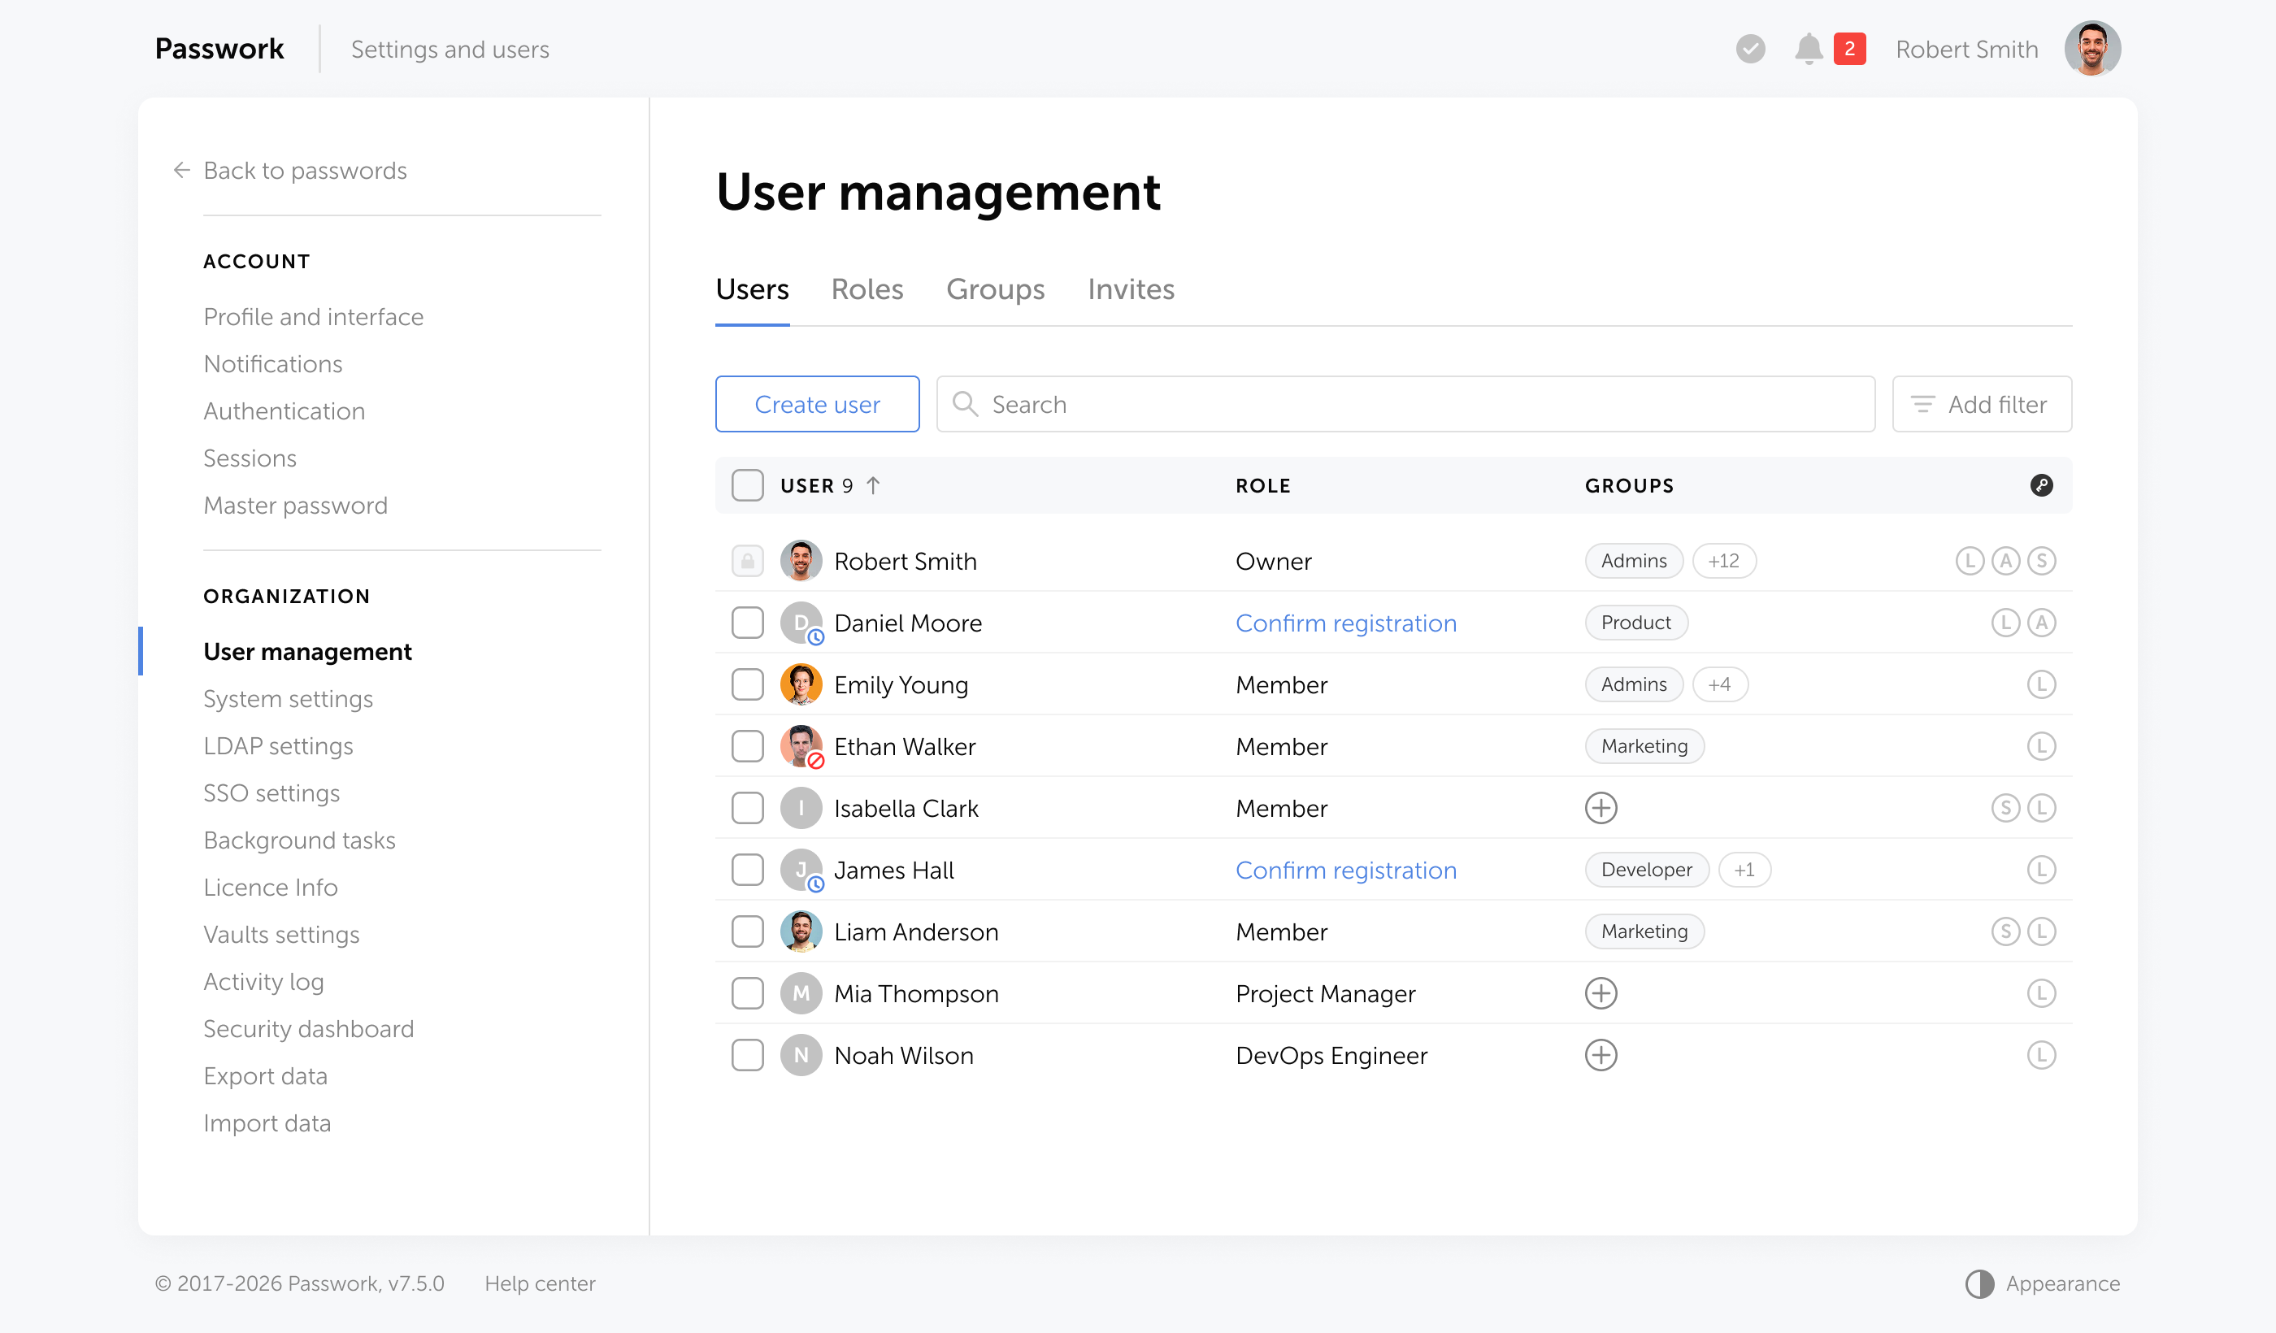Toggle the USER column sort arrow
Image resolution: width=2276 pixels, height=1333 pixels.
coord(873,486)
